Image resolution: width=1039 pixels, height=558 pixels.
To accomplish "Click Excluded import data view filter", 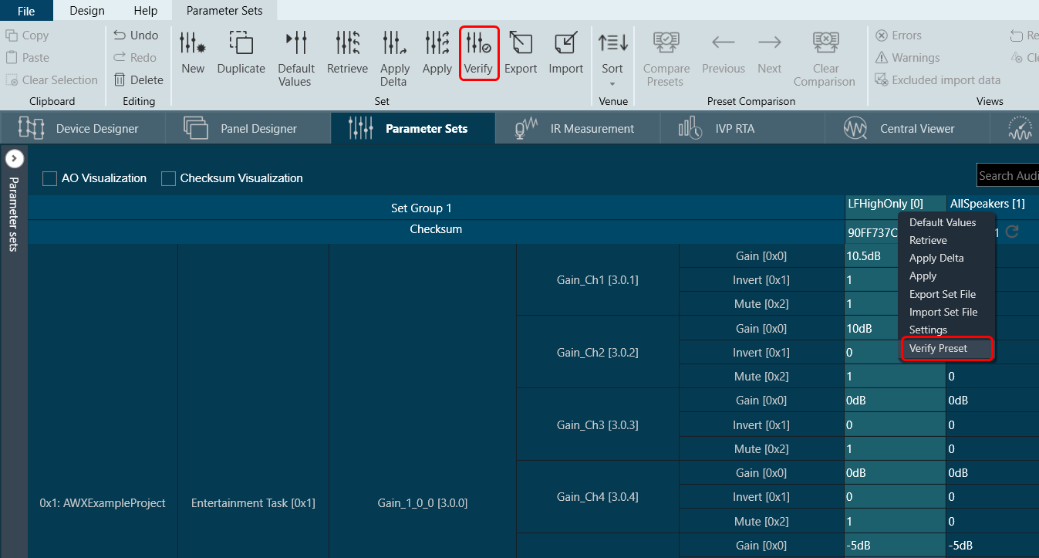I will click(x=938, y=80).
